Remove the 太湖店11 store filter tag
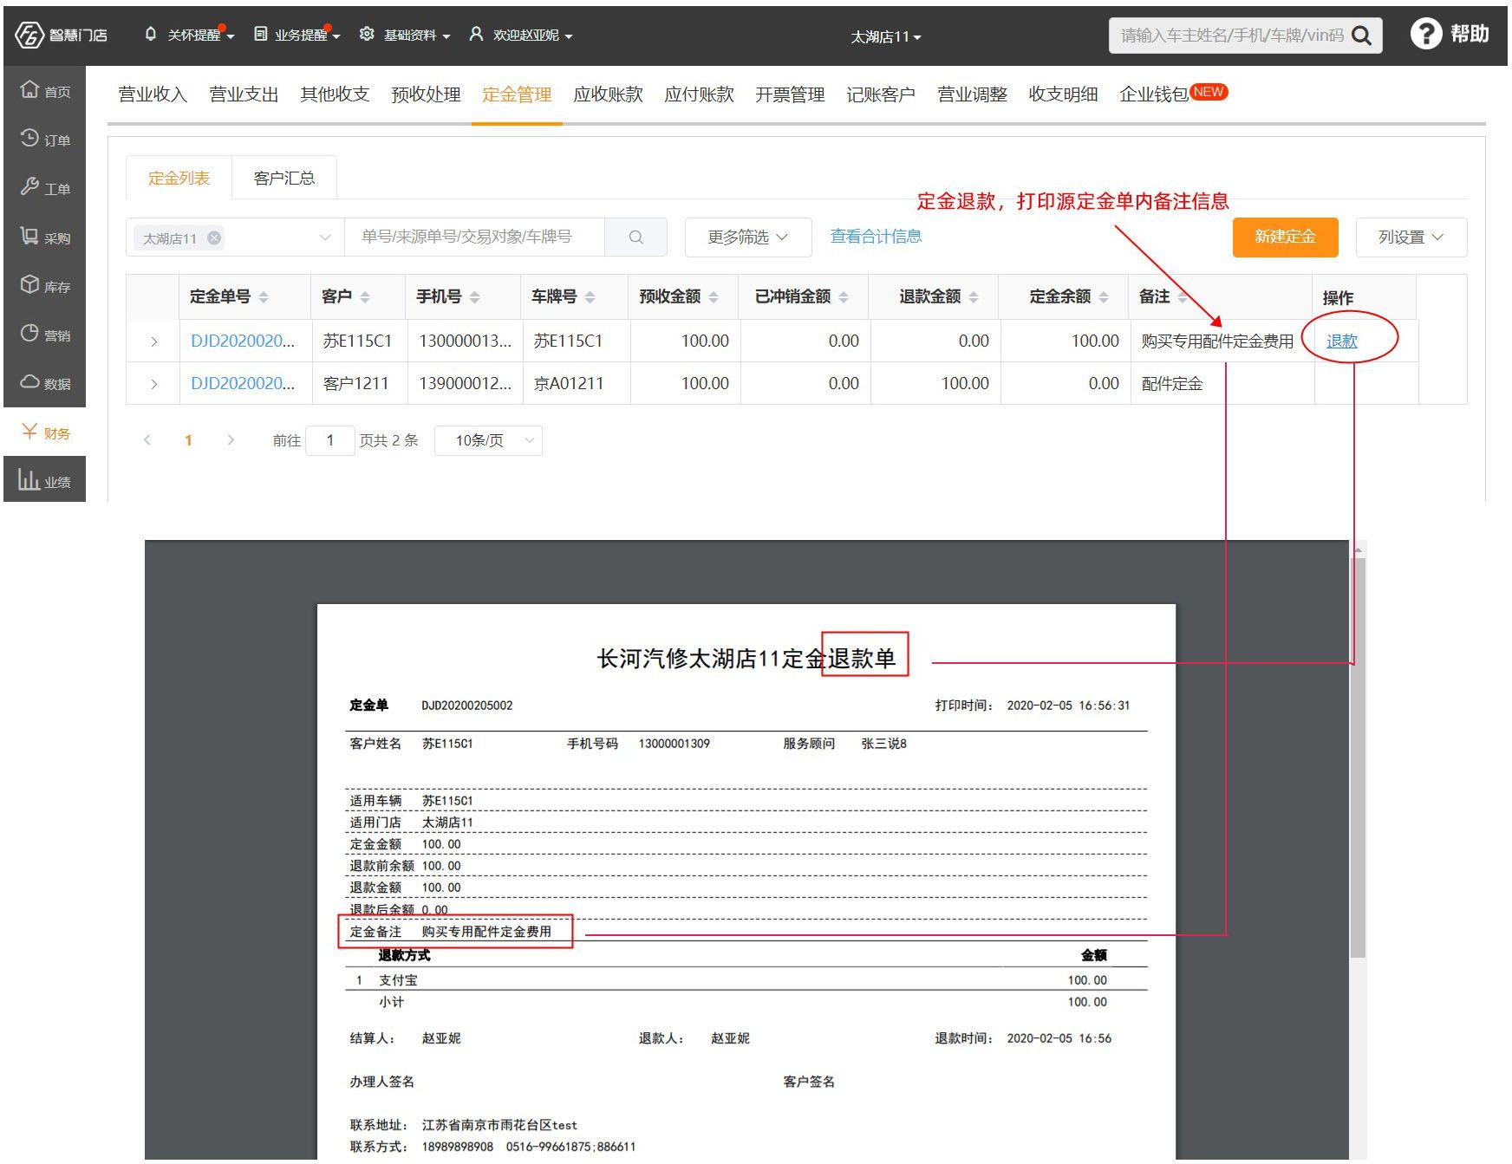Viewport: 1512px width, 1164px height. (x=214, y=237)
